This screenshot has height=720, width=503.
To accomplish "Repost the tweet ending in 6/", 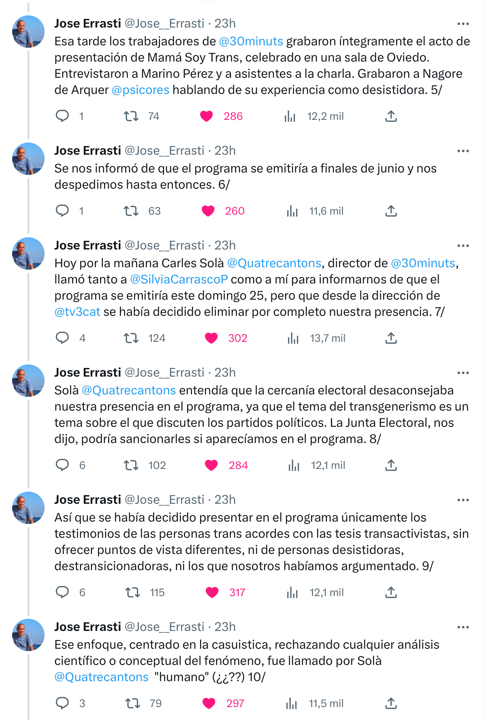I will coord(131,211).
